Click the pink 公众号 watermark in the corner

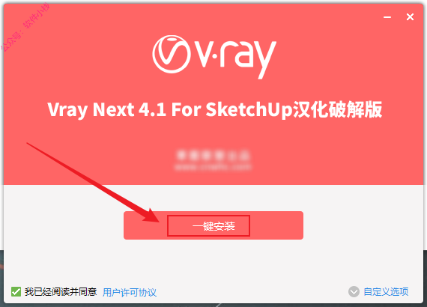point(25,27)
